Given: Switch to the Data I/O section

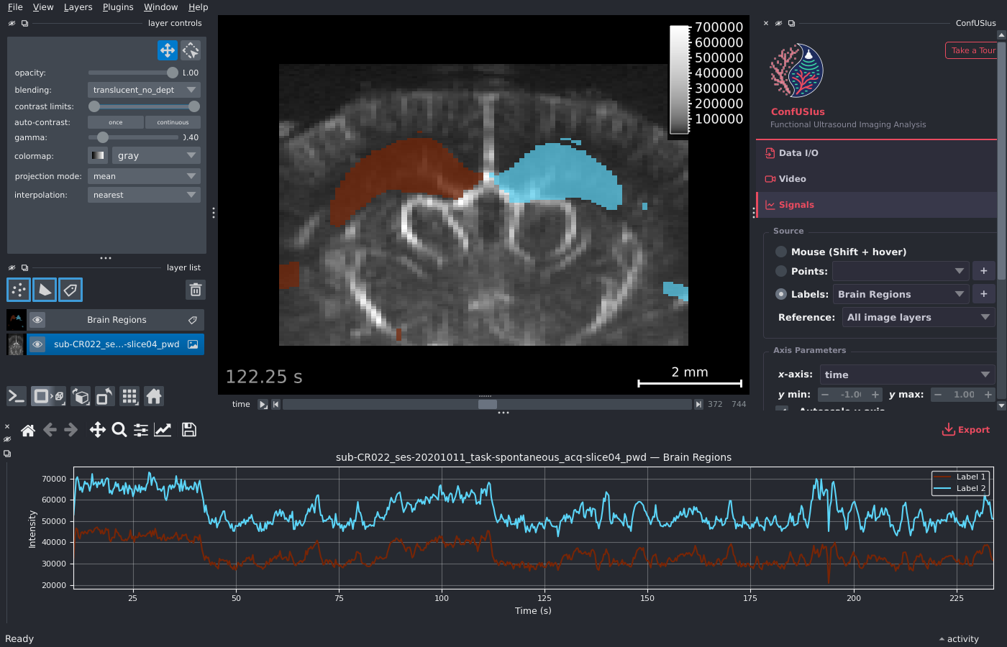Looking at the screenshot, I should point(876,153).
